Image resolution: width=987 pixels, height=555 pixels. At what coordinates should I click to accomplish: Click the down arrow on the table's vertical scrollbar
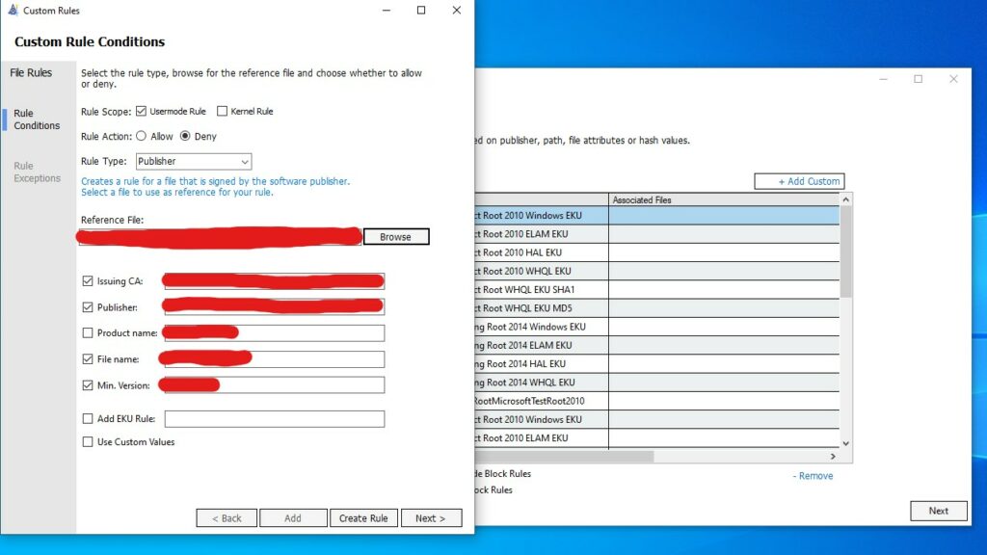point(846,443)
